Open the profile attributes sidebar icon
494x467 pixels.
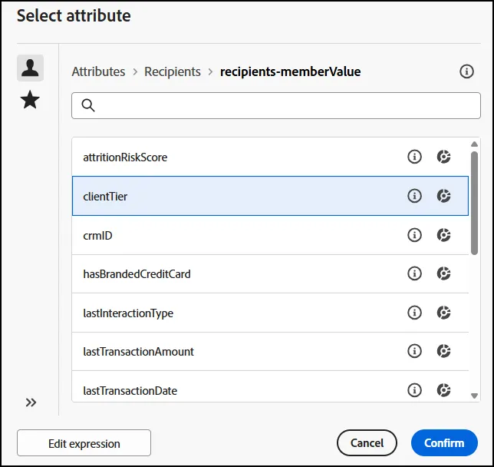(30, 68)
